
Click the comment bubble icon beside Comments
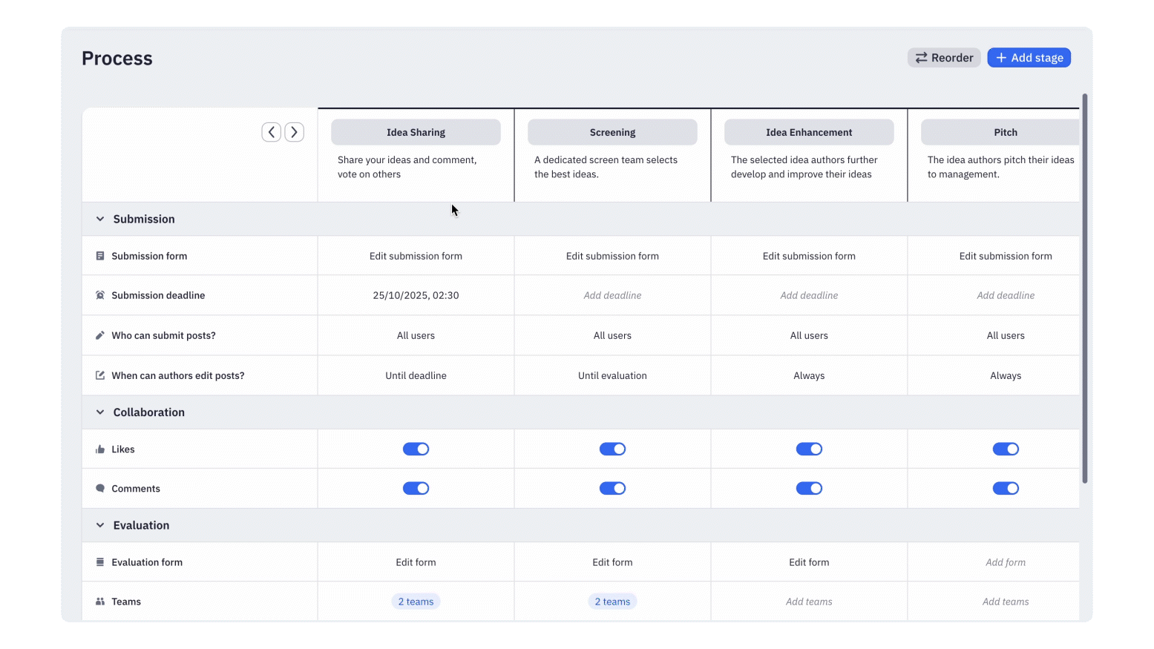101,488
